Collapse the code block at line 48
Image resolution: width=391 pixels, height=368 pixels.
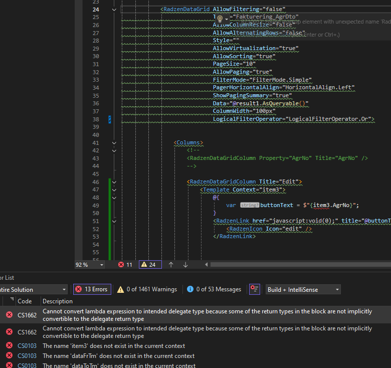114,198
